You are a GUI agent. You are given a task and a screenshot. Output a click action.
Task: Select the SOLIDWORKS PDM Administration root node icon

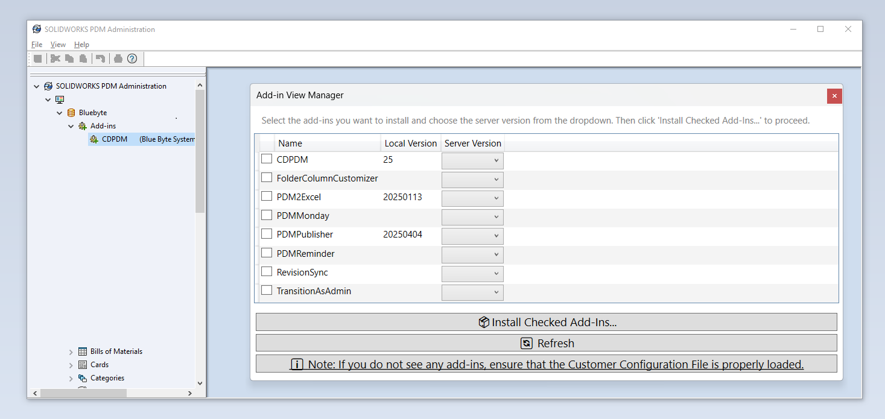tap(48, 86)
